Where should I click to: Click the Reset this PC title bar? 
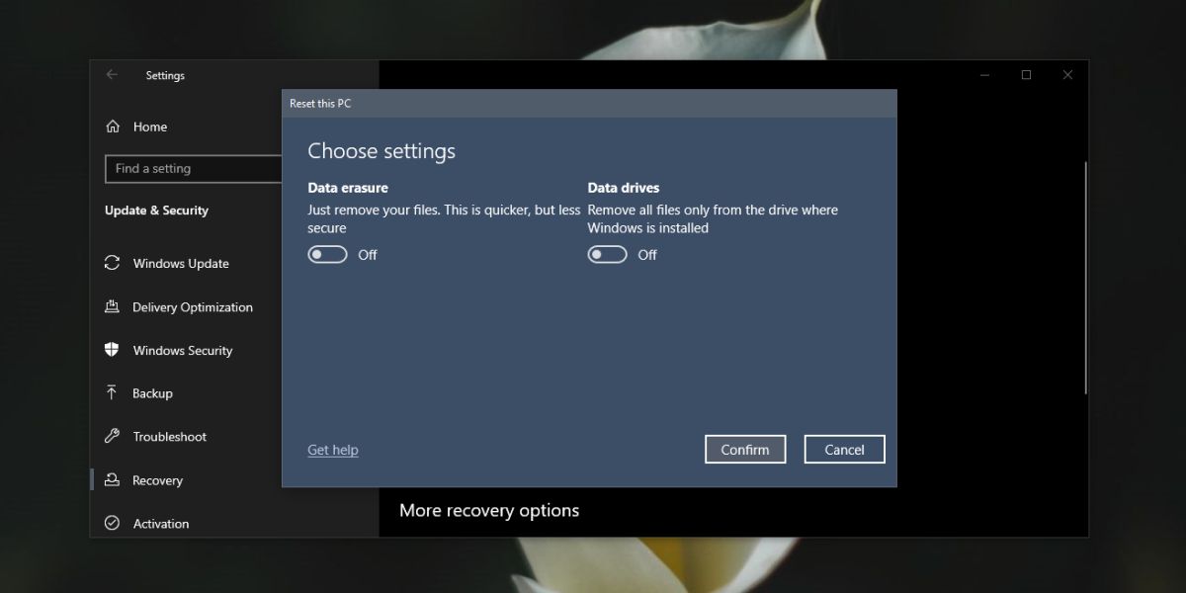[590, 104]
